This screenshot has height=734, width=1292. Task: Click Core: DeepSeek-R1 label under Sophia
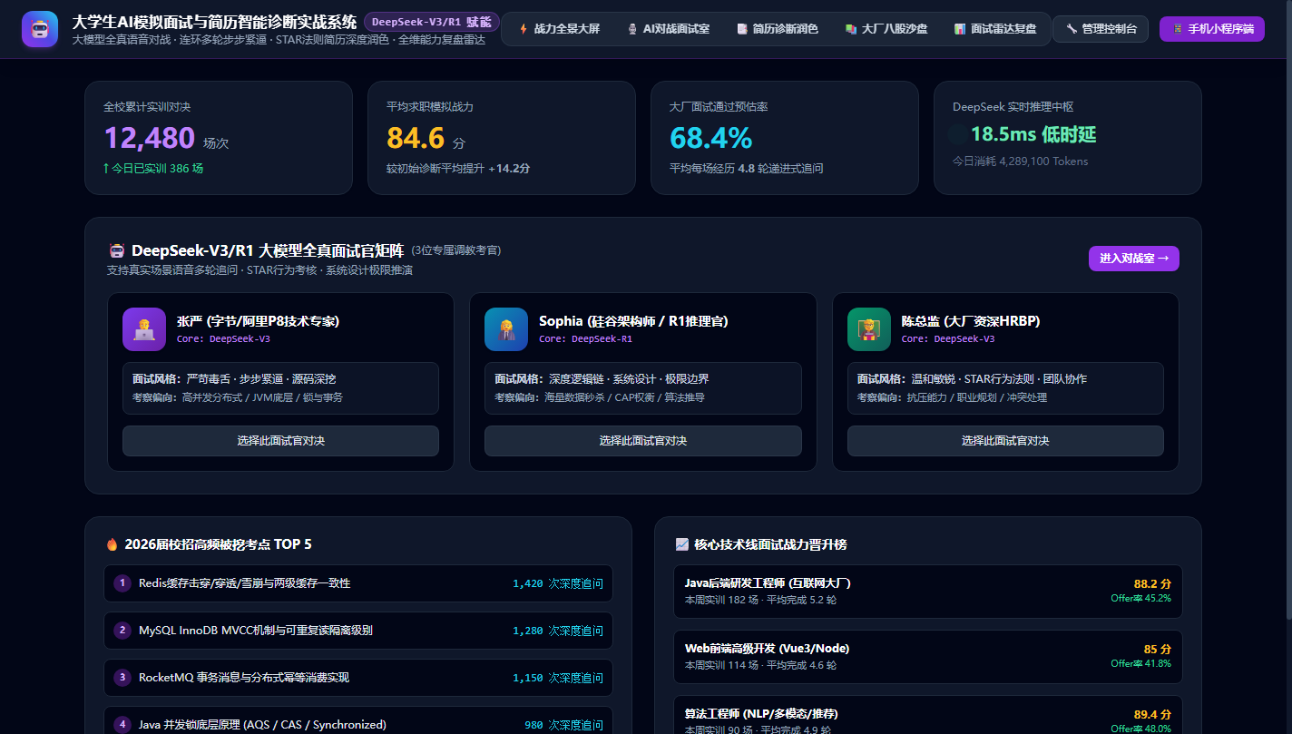(585, 339)
